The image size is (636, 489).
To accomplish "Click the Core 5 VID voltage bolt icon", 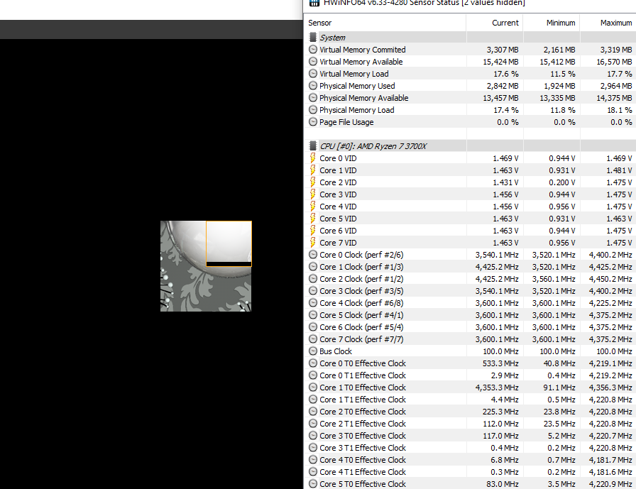I will point(313,219).
